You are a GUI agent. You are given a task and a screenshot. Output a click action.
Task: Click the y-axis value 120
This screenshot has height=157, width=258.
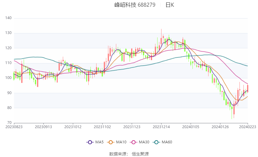point(8,48)
